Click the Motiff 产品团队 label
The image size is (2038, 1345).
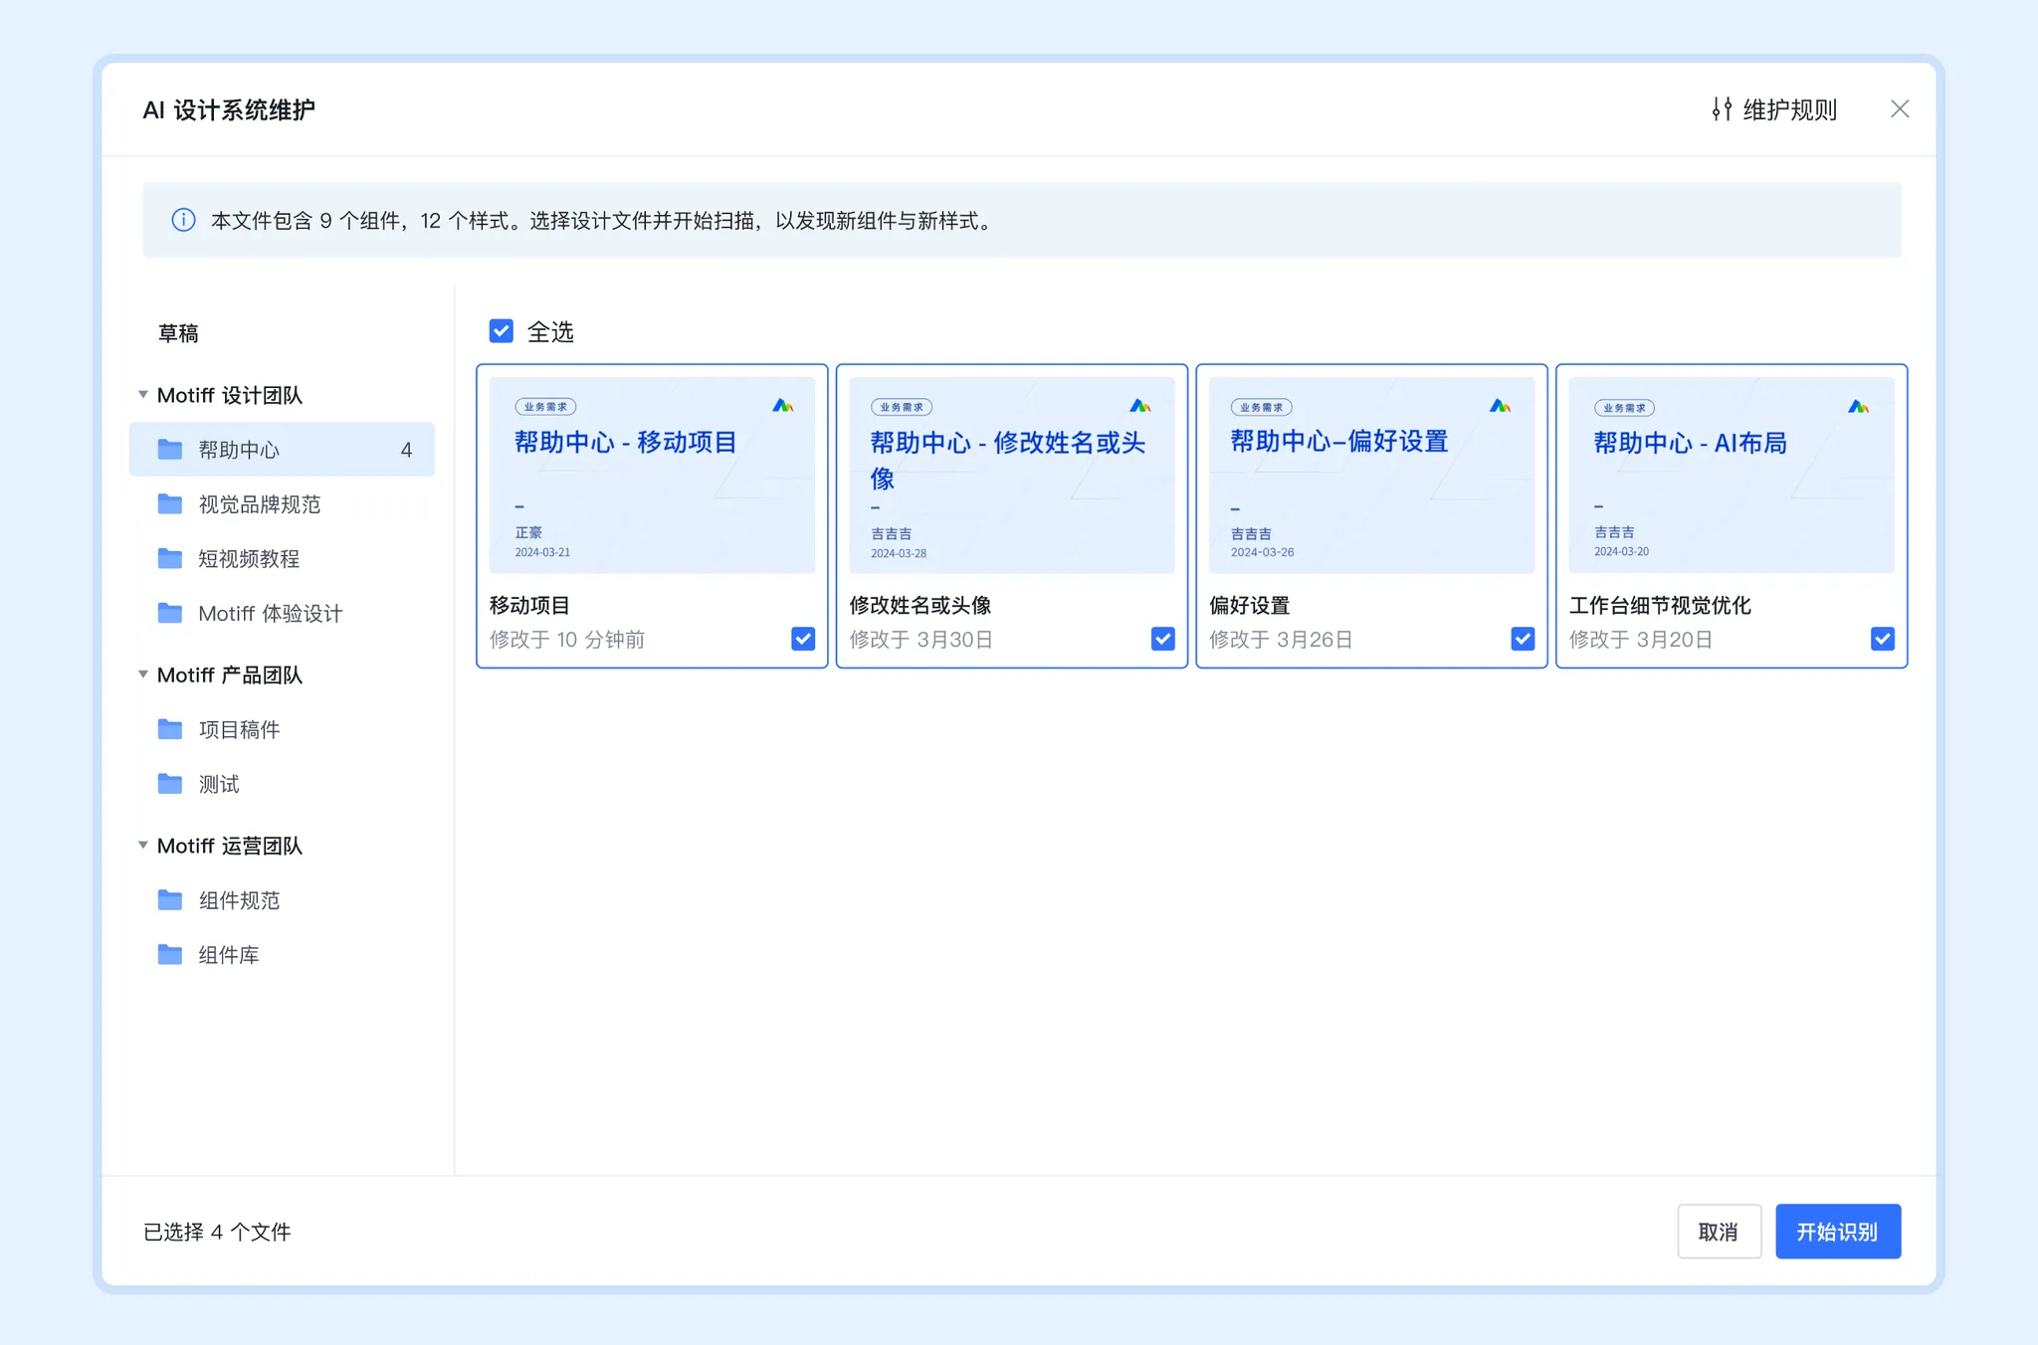click(230, 674)
